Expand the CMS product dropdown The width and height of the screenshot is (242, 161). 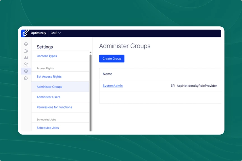tap(55, 33)
